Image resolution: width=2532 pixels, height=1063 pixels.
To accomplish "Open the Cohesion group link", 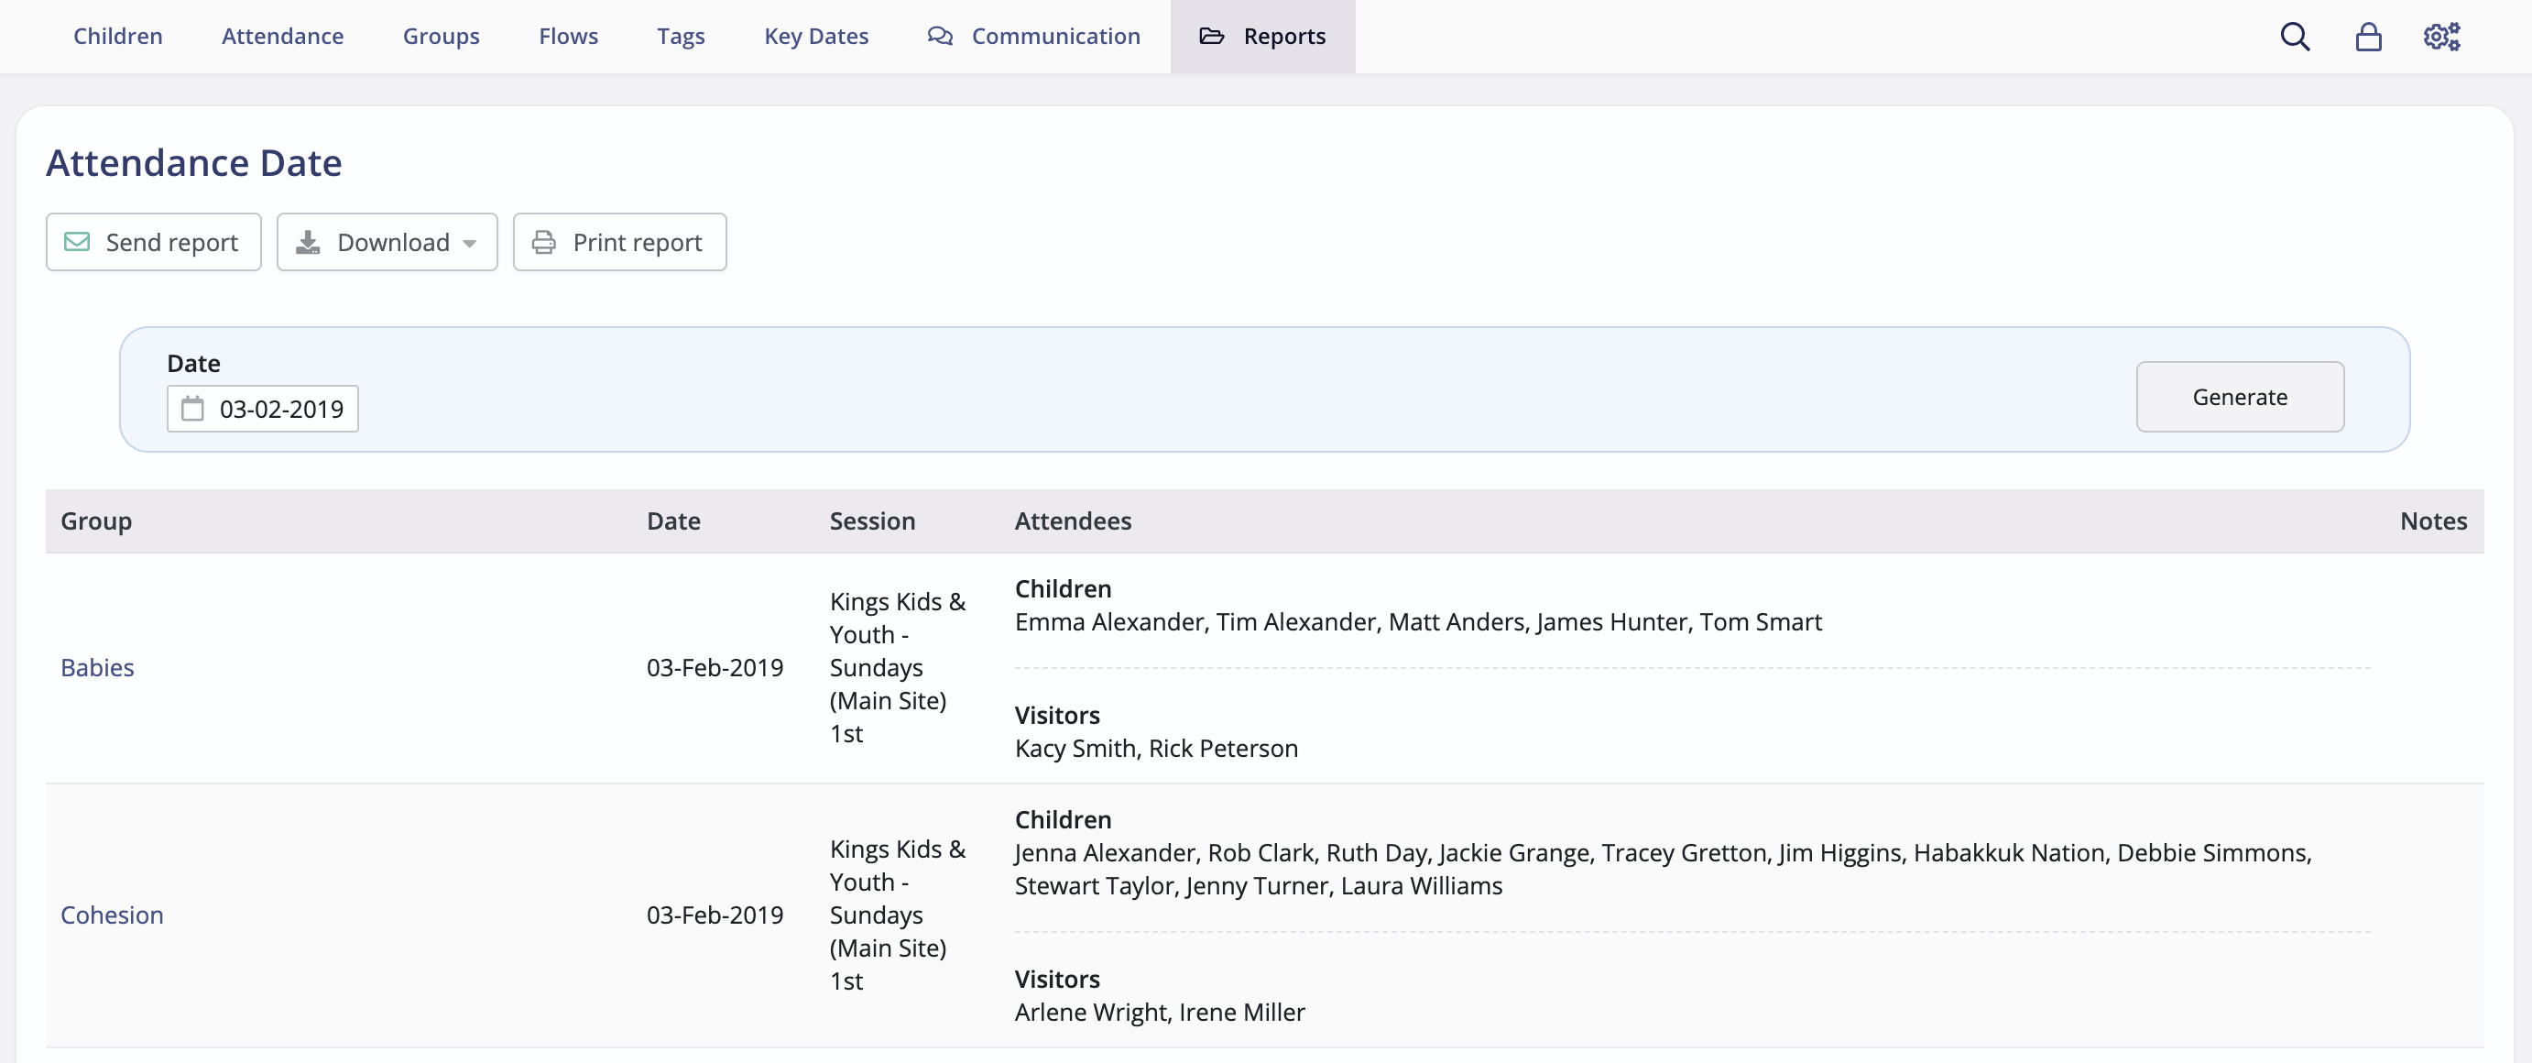I will coord(112,915).
